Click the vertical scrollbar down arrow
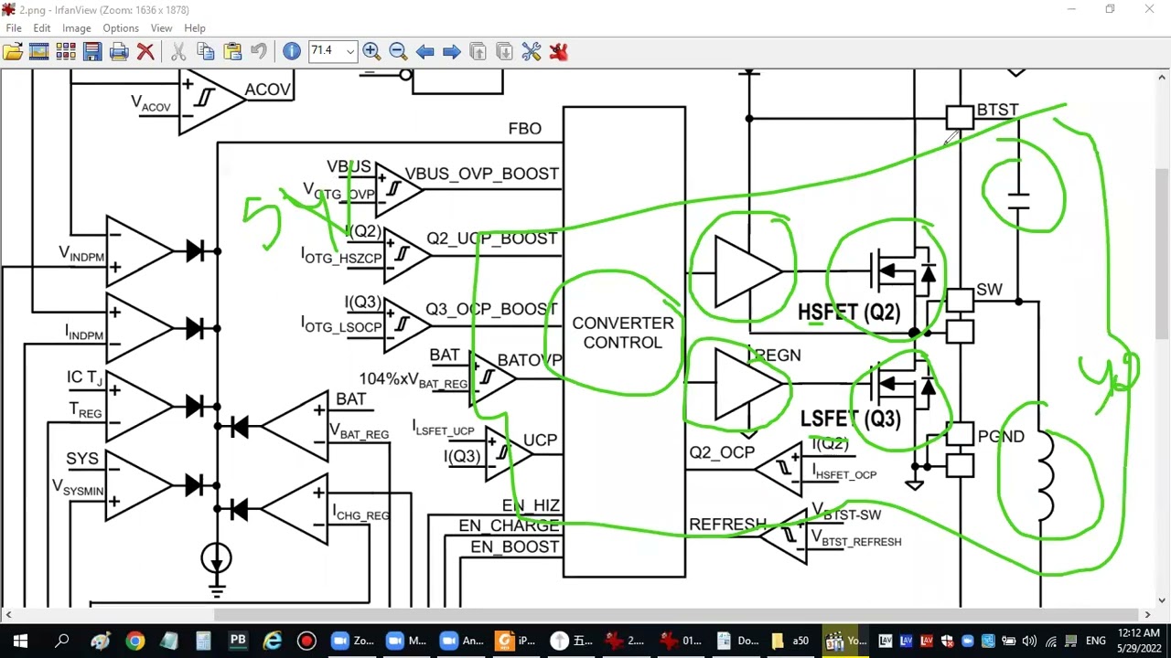The height and width of the screenshot is (658, 1171). (1163, 600)
